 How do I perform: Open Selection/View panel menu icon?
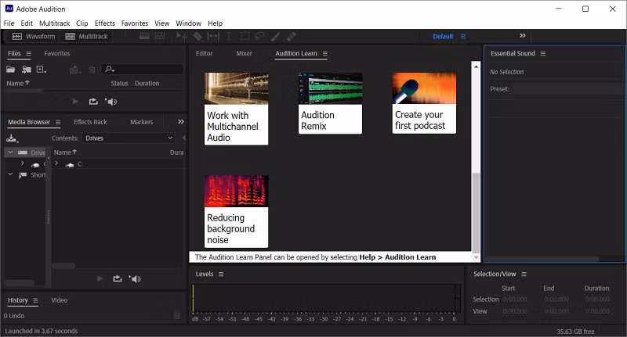pos(524,274)
